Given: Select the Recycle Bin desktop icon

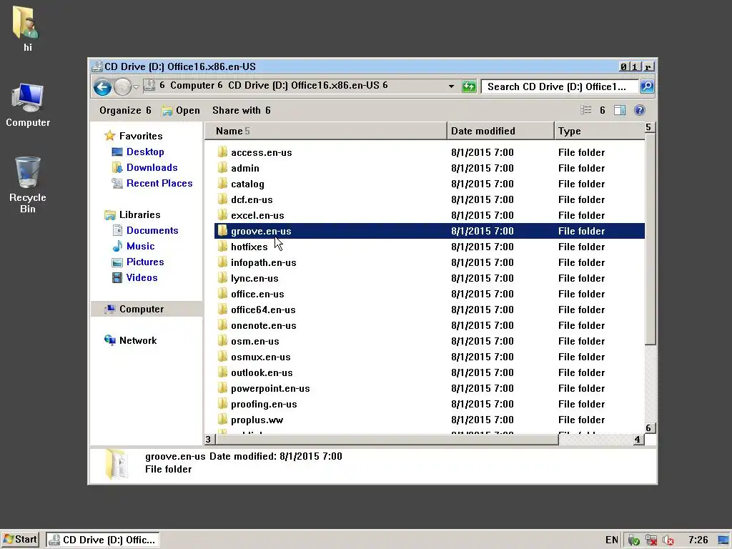Looking at the screenshot, I should tap(28, 185).
